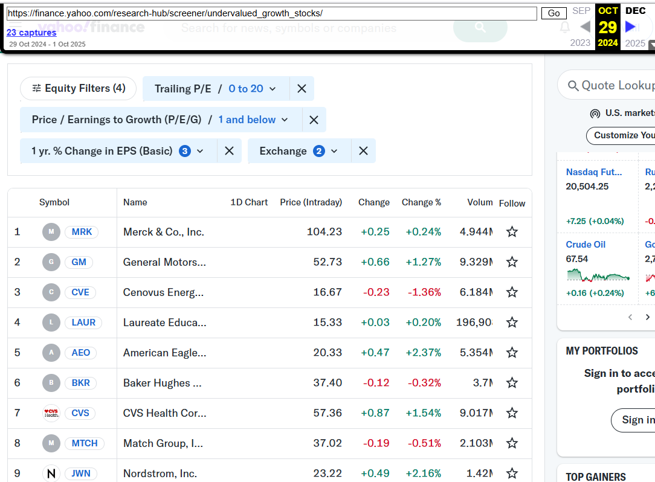
Task: Follow General Motors with star icon
Action: (x=512, y=262)
